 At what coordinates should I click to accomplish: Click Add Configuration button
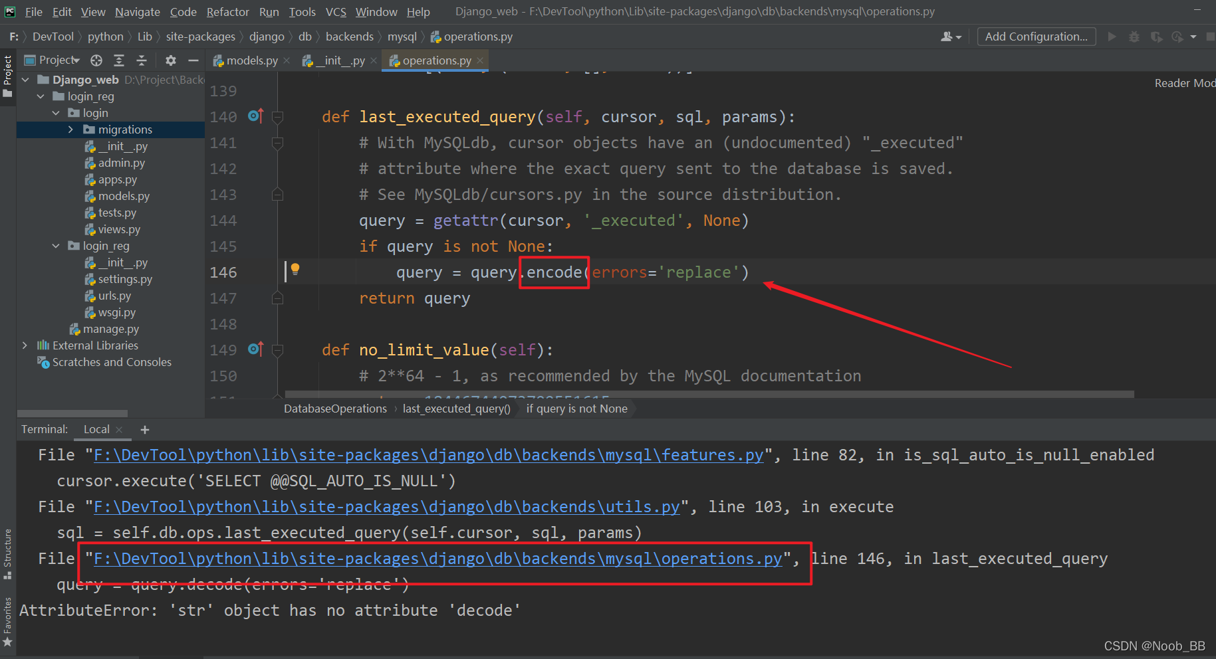(1036, 37)
